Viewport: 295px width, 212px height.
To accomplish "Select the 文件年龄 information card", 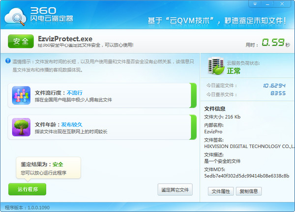I will click(102, 127).
